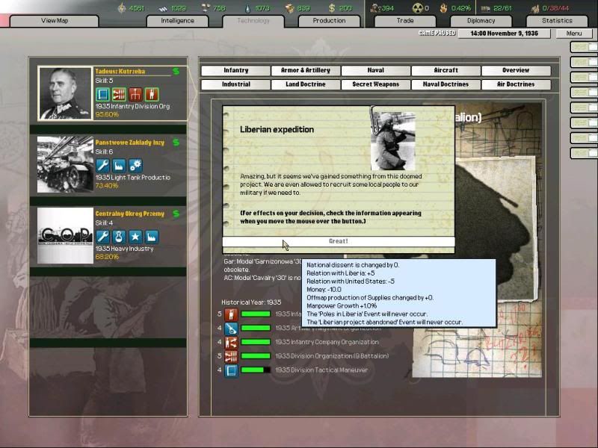Click Kutrzeba's blue book specialty icon
Screen dimensions: 598x448
point(102,94)
